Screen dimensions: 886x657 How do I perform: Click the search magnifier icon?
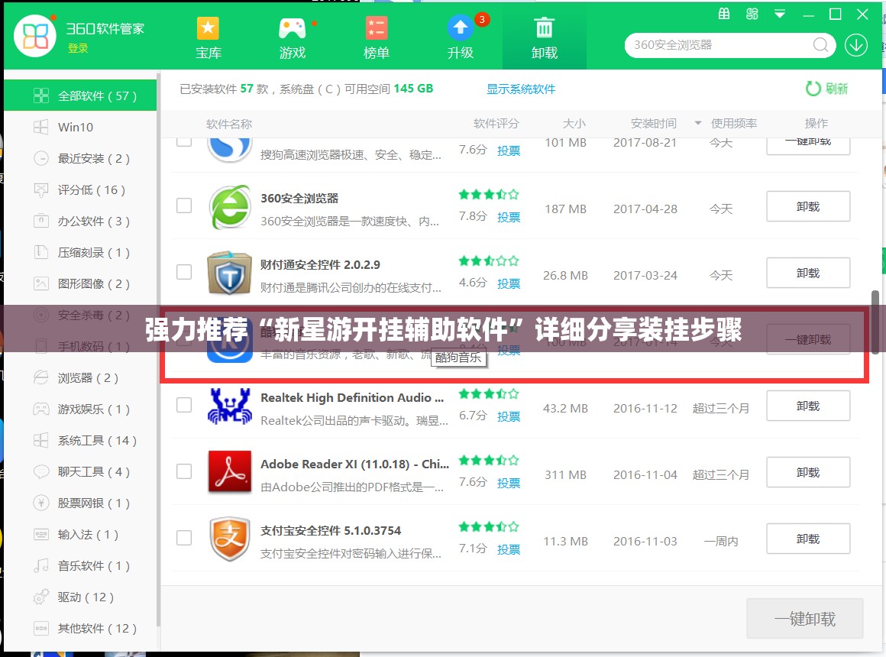tap(820, 44)
